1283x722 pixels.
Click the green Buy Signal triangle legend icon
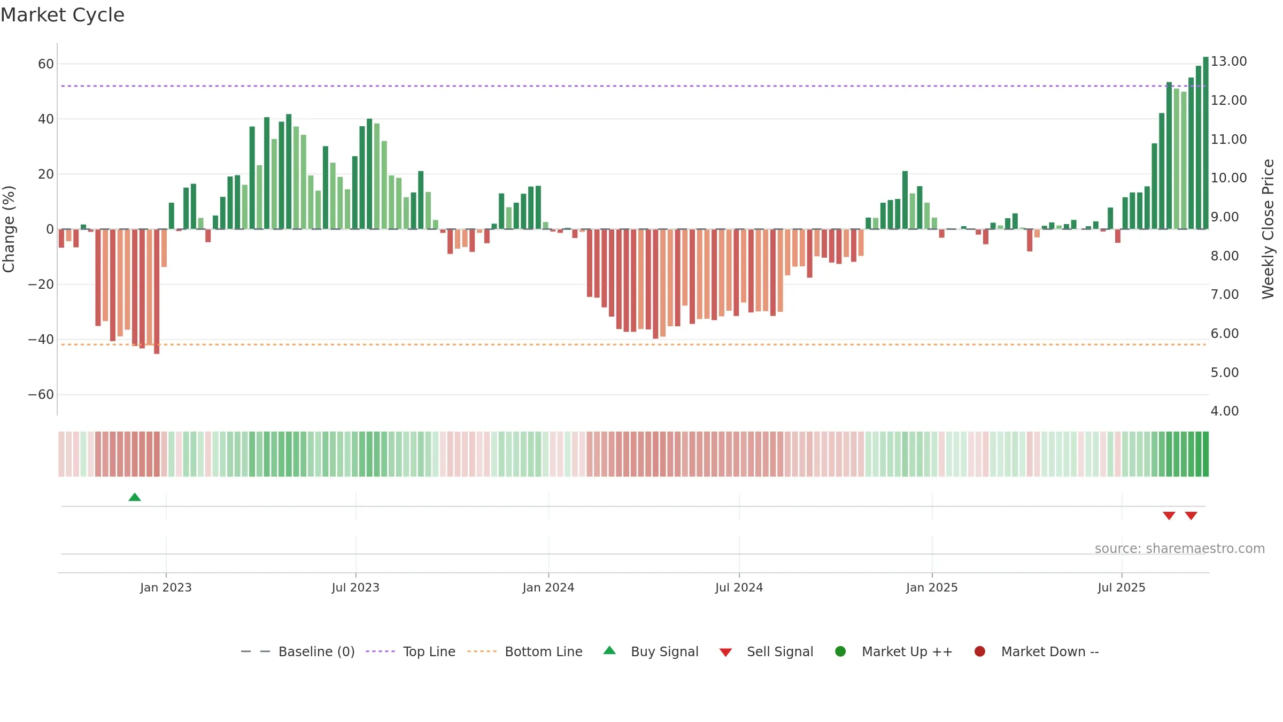tap(609, 650)
